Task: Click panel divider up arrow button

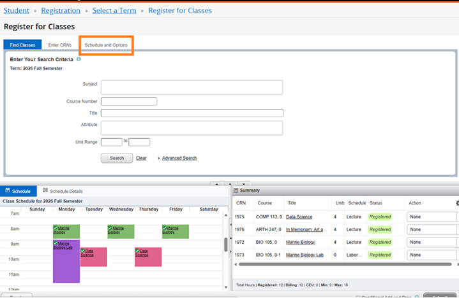Action: pos(216,184)
